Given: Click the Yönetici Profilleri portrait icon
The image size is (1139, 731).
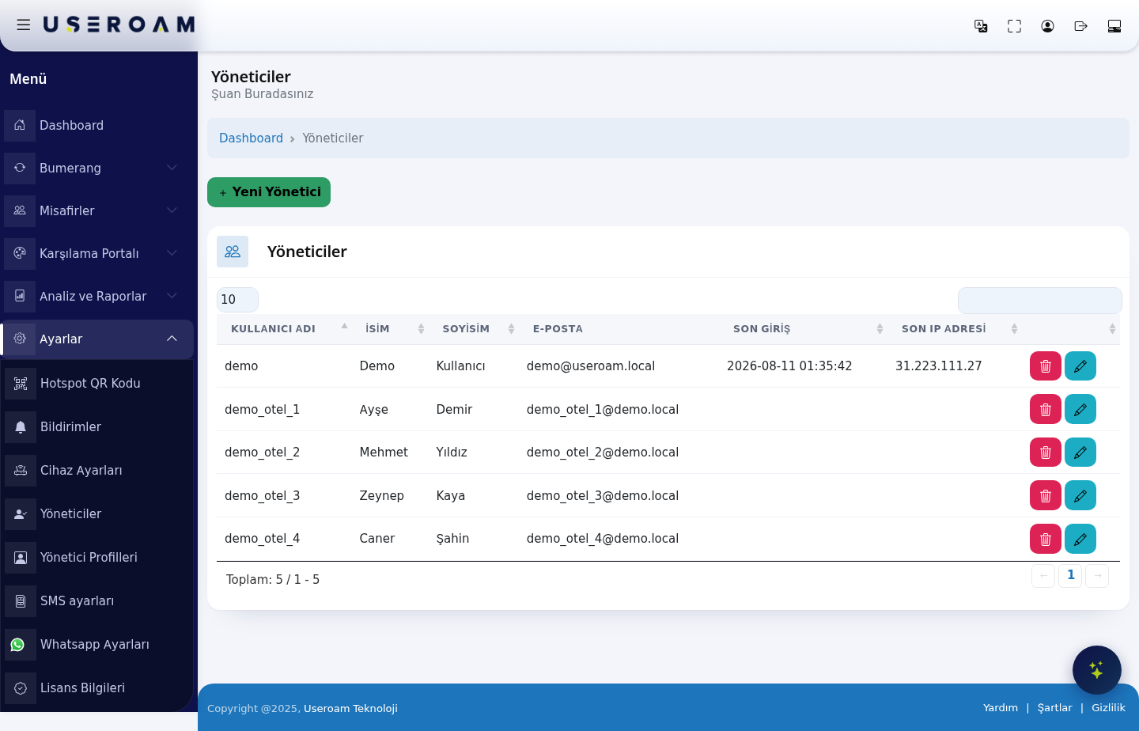Looking at the screenshot, I should (21, 558).
